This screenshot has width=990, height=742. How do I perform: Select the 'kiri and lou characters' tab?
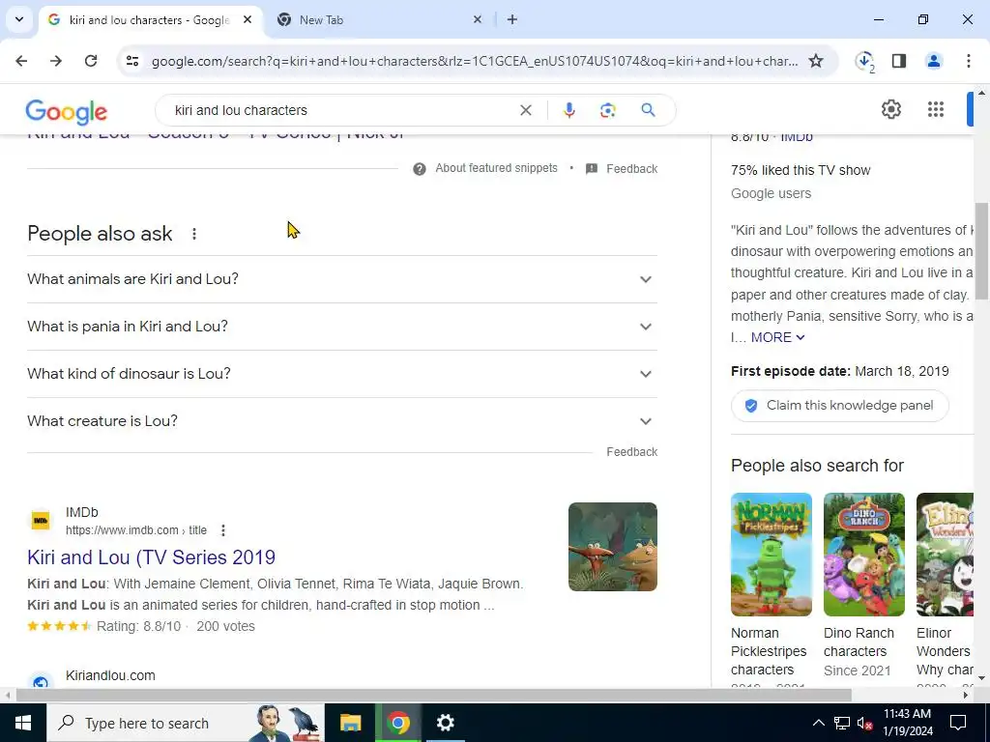[x=150, y=19]
